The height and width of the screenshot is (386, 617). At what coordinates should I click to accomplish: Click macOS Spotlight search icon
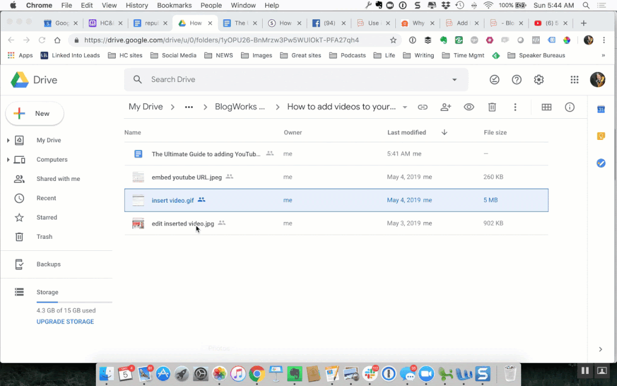coord(586,5)
